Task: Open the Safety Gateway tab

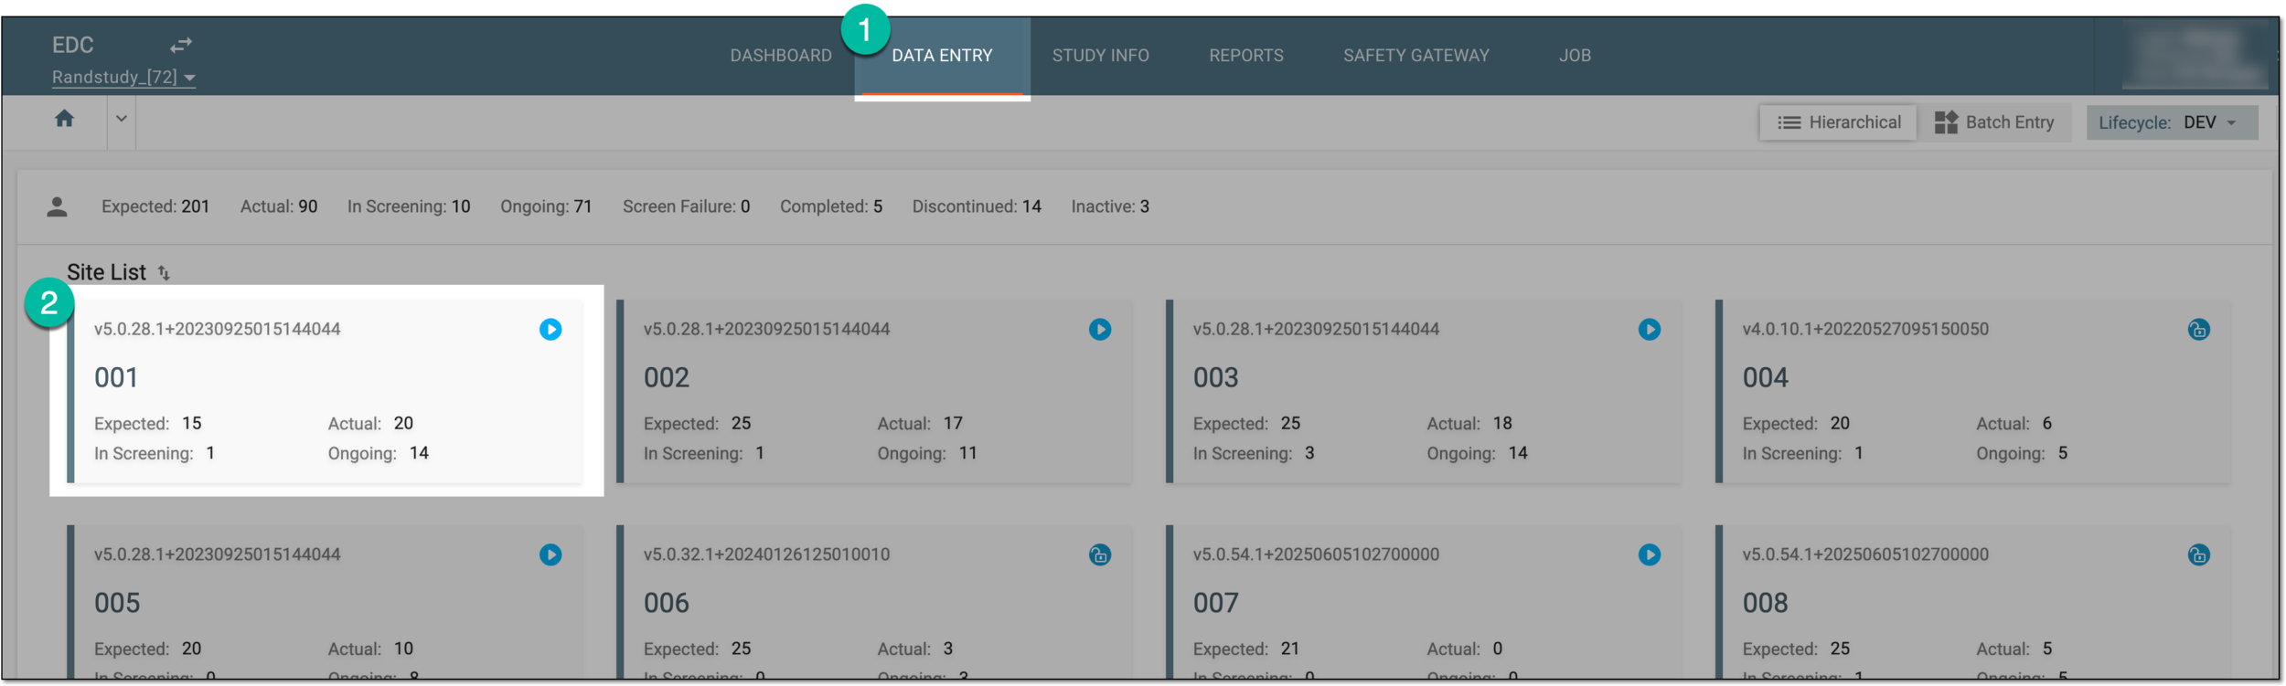Action: coord(1415,56)
